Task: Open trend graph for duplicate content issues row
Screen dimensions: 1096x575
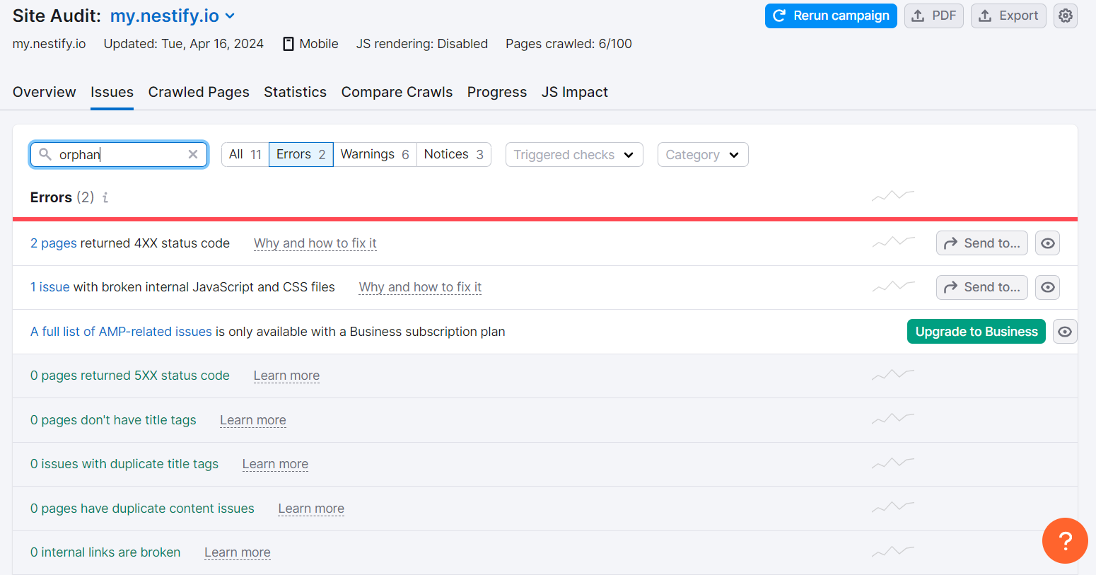Action: click(x=893, y=507)
